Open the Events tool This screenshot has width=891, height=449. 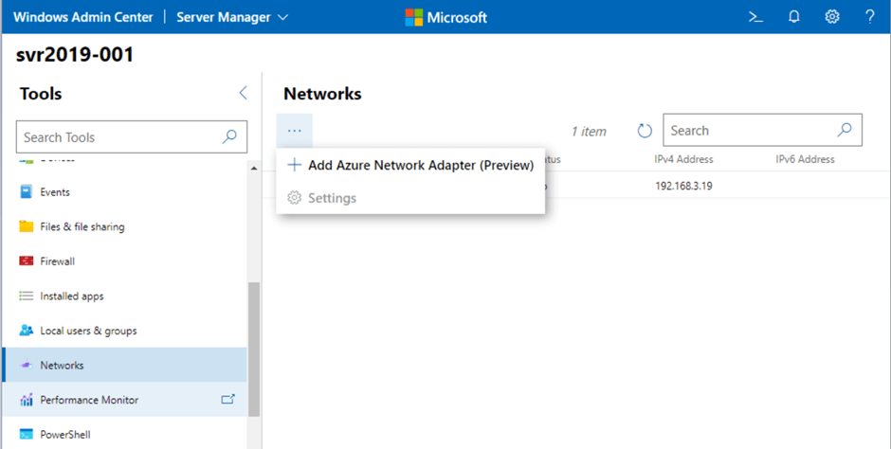pos(55,192)
